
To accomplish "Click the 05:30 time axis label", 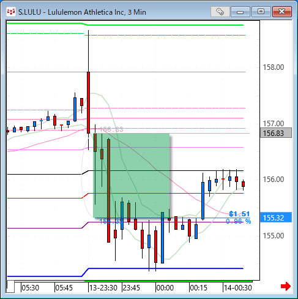I will [31, 288].
